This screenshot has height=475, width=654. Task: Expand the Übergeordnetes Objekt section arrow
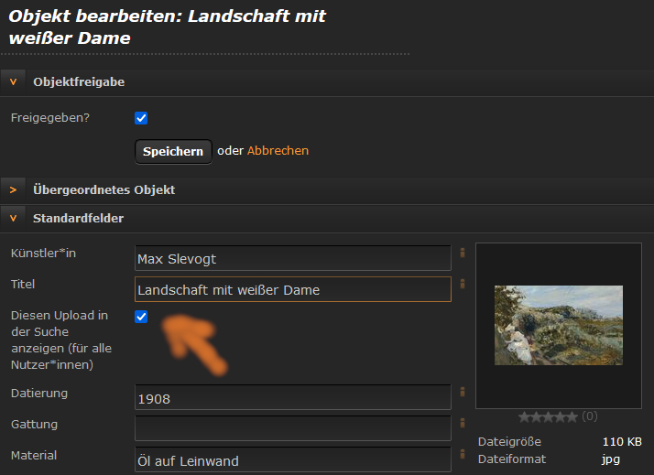point(14,190)
